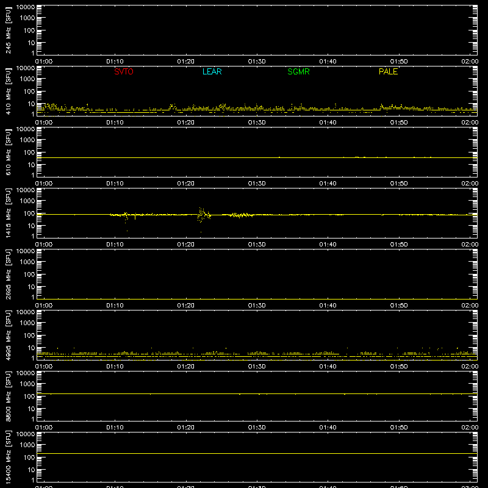
Task: Click the 10 tick value of the 15400 MHz plot
Action: click(x=32, y=470)
